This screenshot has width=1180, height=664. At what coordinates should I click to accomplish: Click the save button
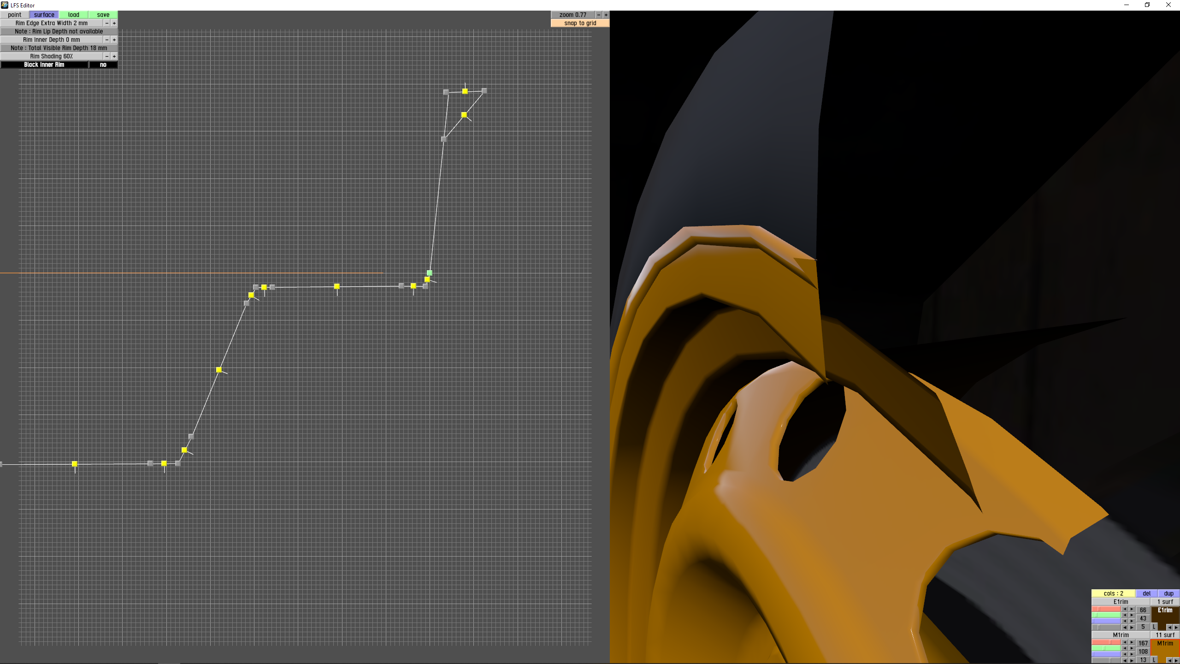[103, 15]
